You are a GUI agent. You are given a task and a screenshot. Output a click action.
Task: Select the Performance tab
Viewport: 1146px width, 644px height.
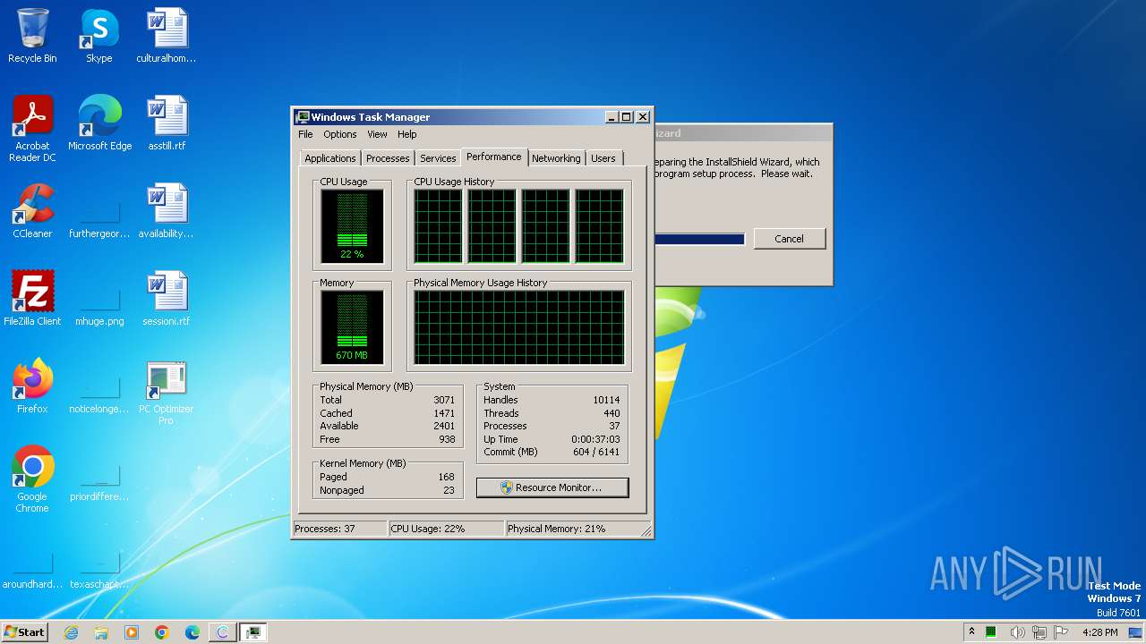pyautogui.click(x=494, y=157)
